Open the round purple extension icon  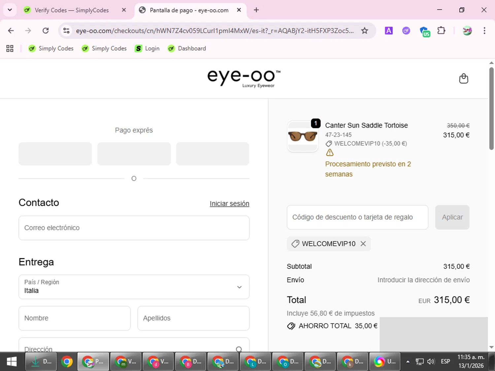pos(406,31)
